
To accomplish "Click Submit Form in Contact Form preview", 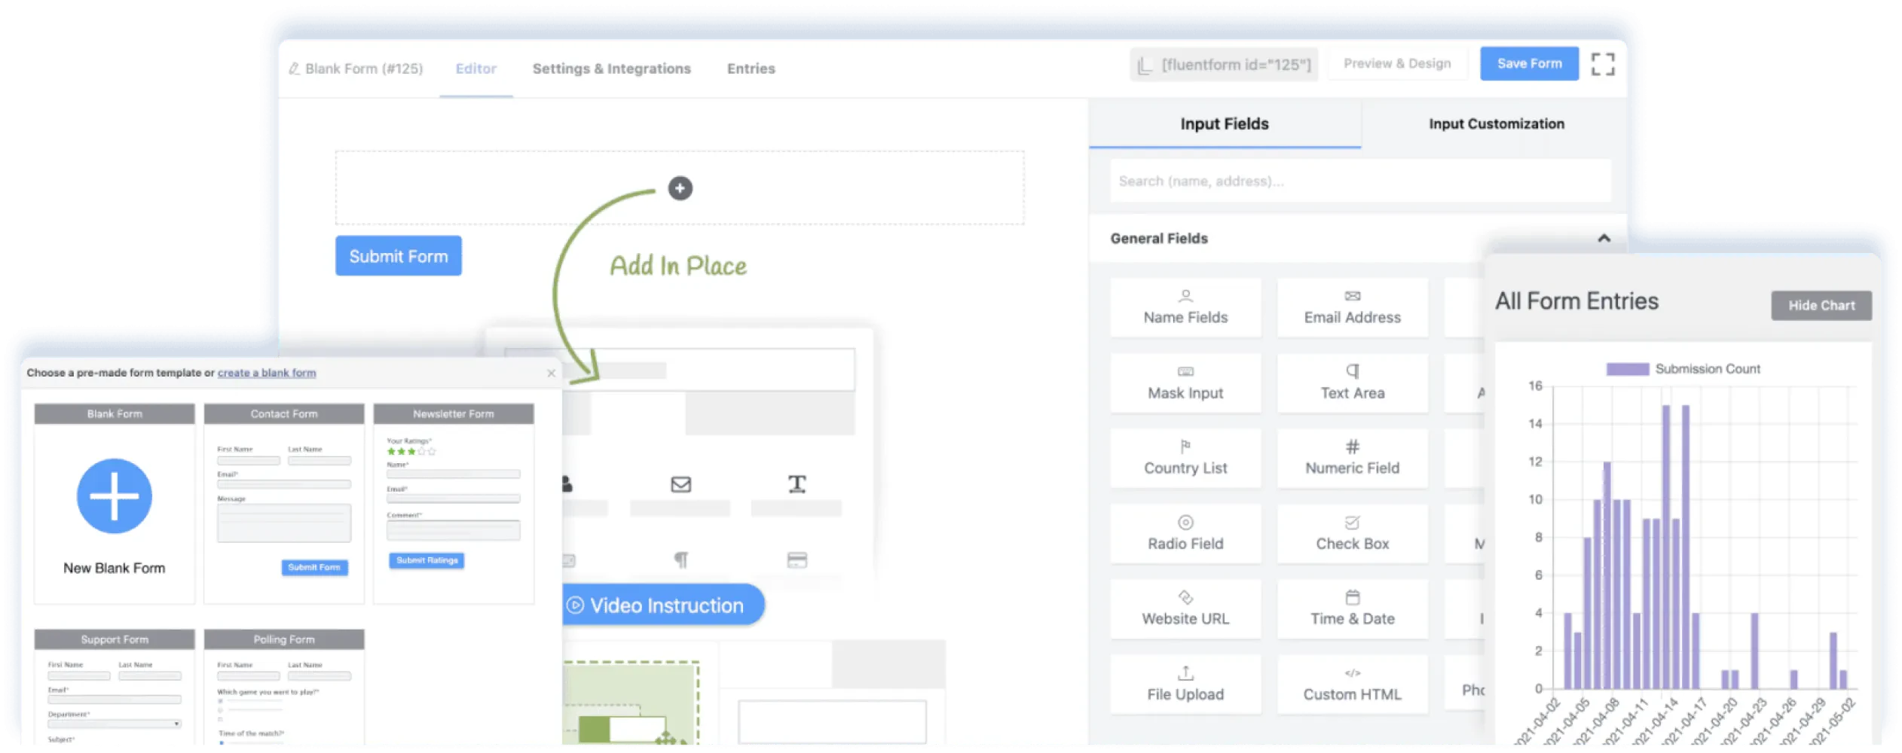I will point(314,567).
